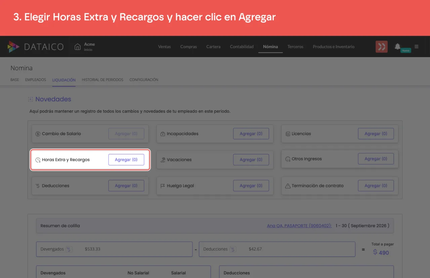Click the Devengados $533.33 field
This screenshot has height=278, width=430.
pyautogui.click(x=114, y=249)
